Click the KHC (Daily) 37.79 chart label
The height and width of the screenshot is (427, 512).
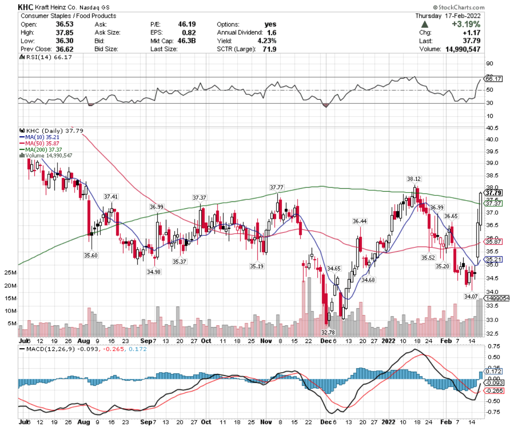[54, 131]
